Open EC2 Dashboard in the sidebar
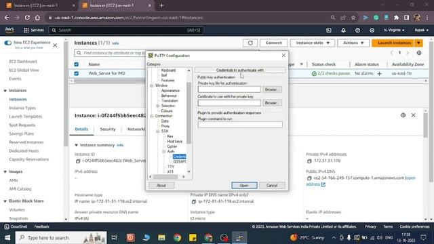Screen dimensions: 434x244 tap(22, 62)
